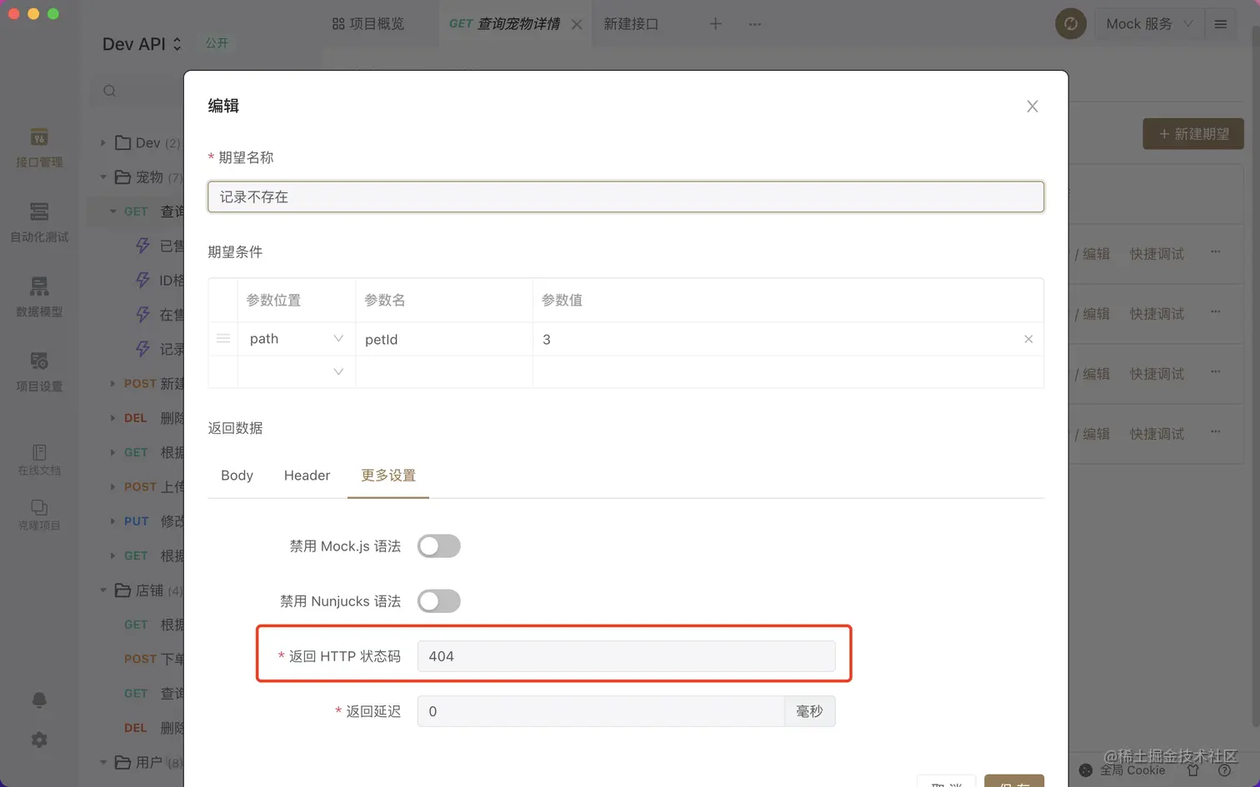Open more options for the first expectation row

coord(1216,252)
